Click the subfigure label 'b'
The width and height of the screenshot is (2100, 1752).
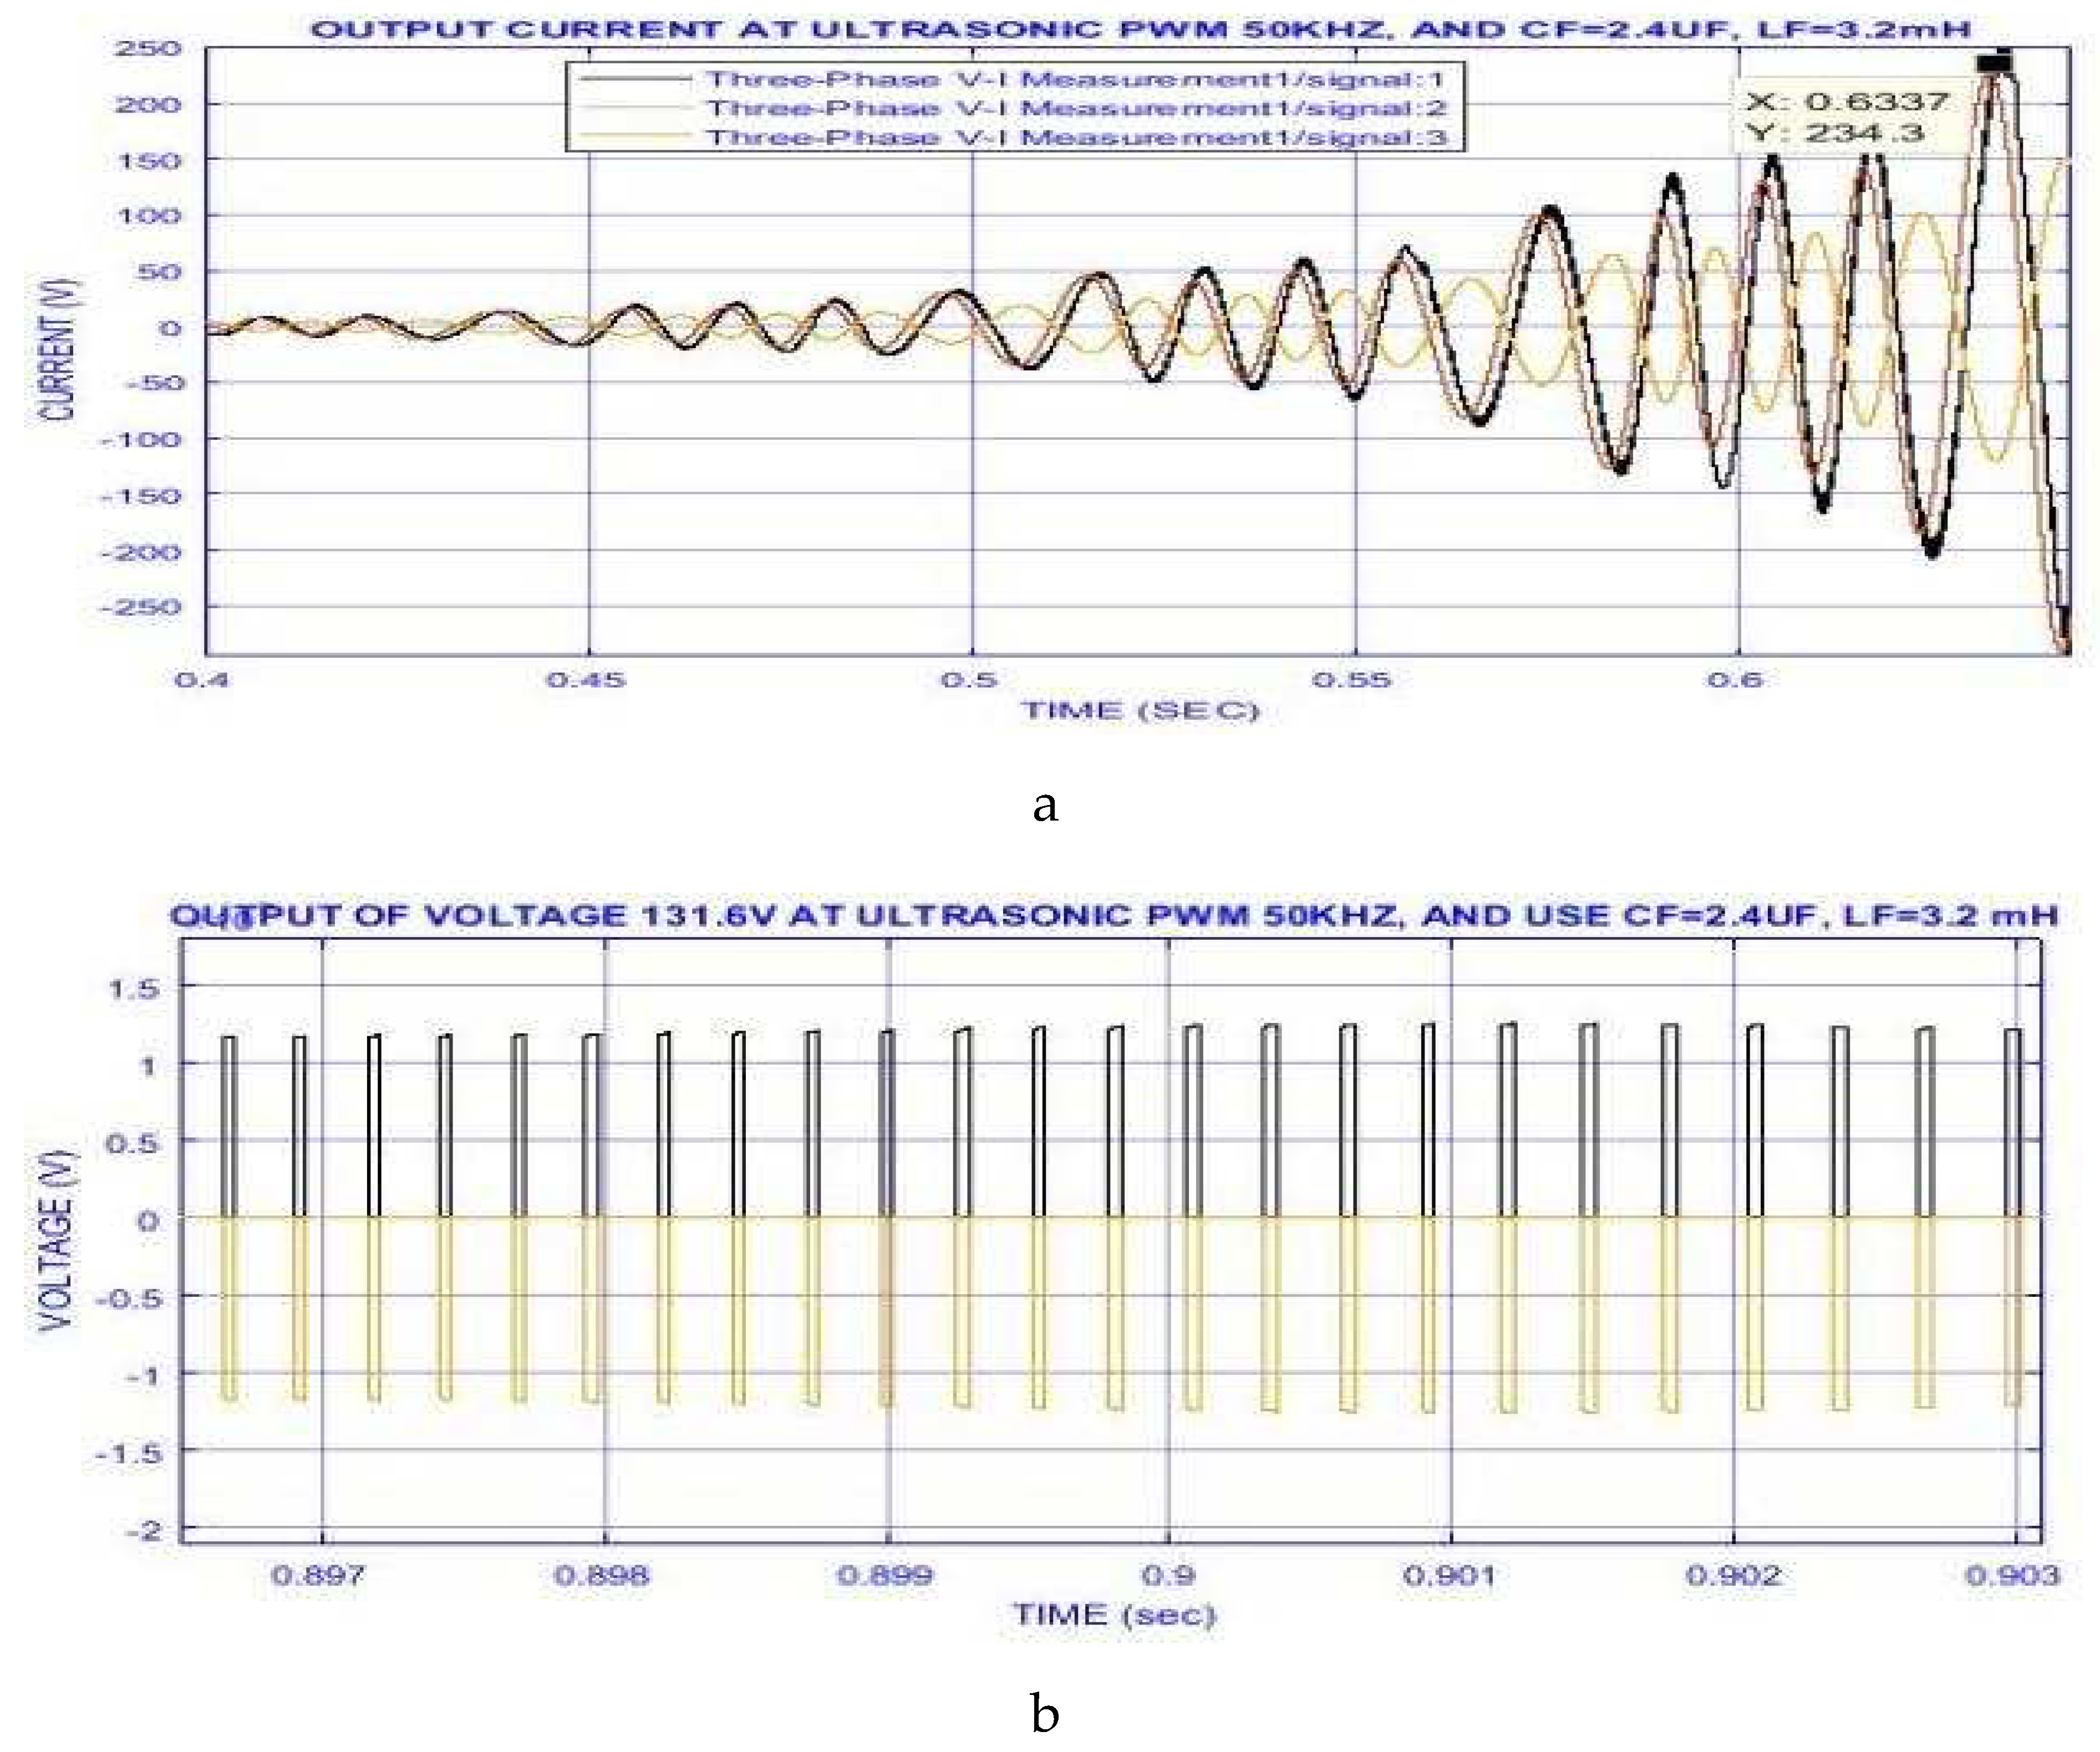coord(1045,1713)
